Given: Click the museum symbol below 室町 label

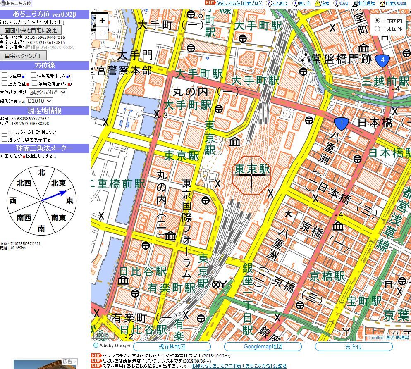Looking at the screenshot, I should coord(363,48).
